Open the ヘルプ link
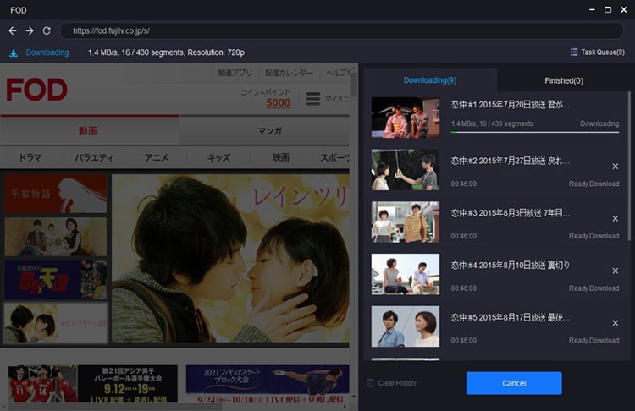635x411 pixels. coord(336,73)
